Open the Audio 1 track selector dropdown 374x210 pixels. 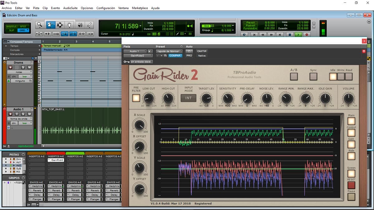pos(135,51)
